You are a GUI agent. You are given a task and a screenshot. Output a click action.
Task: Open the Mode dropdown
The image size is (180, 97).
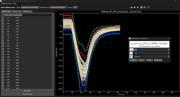point(30,7)
